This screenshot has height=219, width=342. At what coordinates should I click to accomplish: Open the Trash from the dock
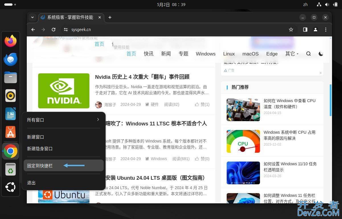11,170
